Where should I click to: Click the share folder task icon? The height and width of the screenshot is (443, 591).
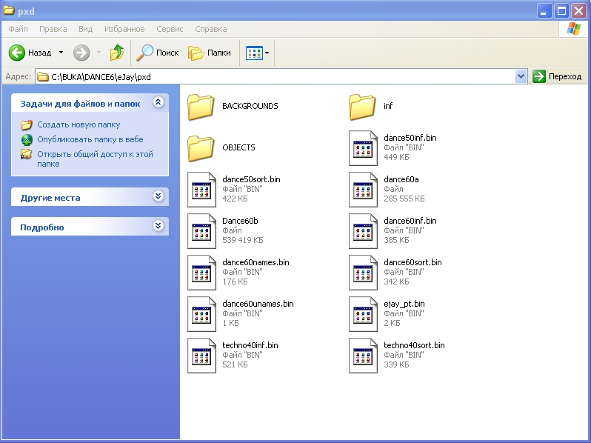point(27,154)
